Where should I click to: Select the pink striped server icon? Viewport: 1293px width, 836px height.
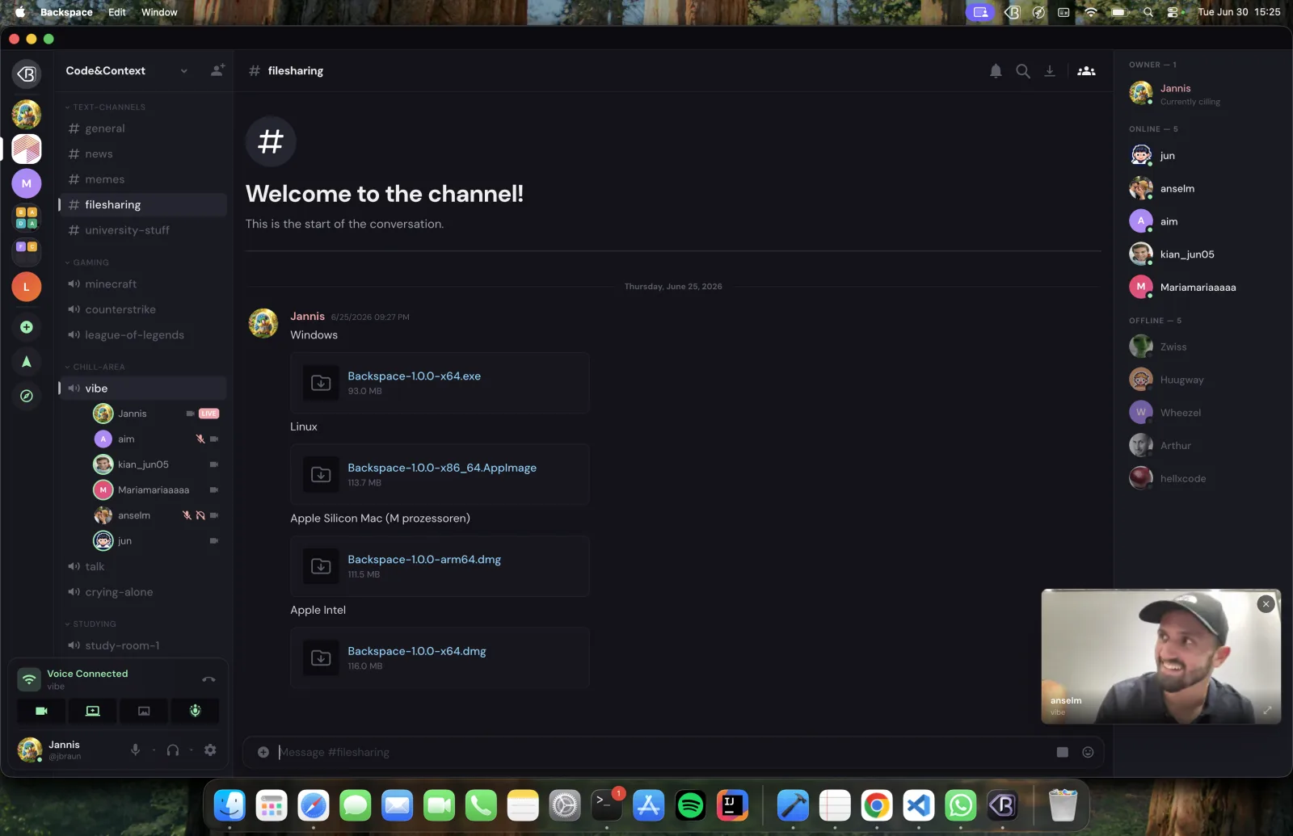click(x=27, y=149)
